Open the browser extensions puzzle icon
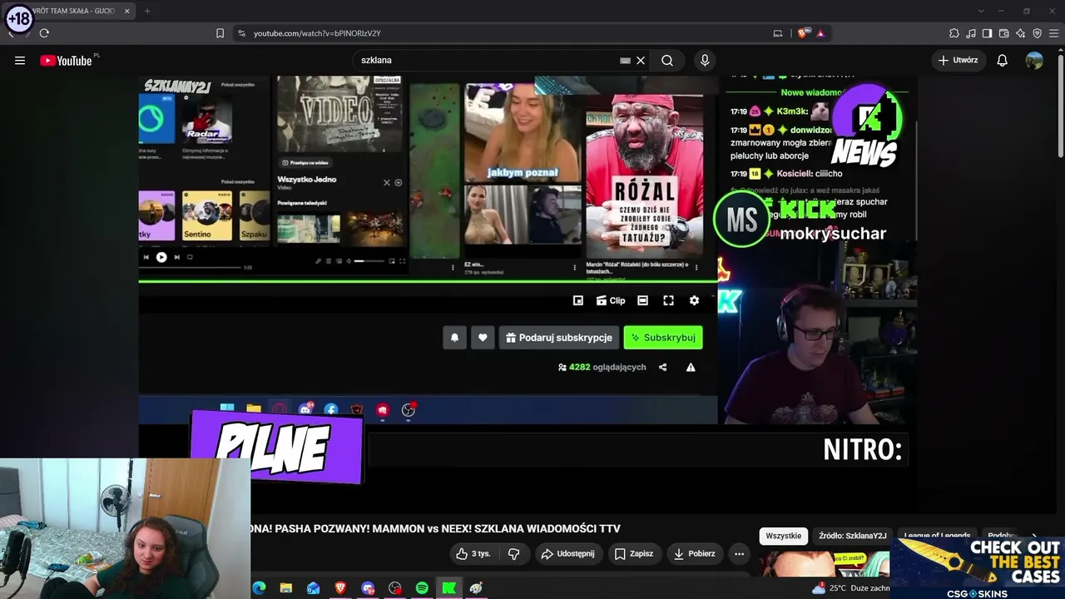 coord(954,33)
